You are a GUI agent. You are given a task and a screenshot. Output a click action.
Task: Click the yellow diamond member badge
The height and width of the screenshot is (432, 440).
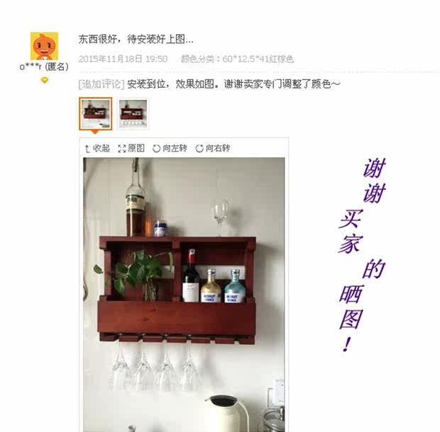pos(45,80)
